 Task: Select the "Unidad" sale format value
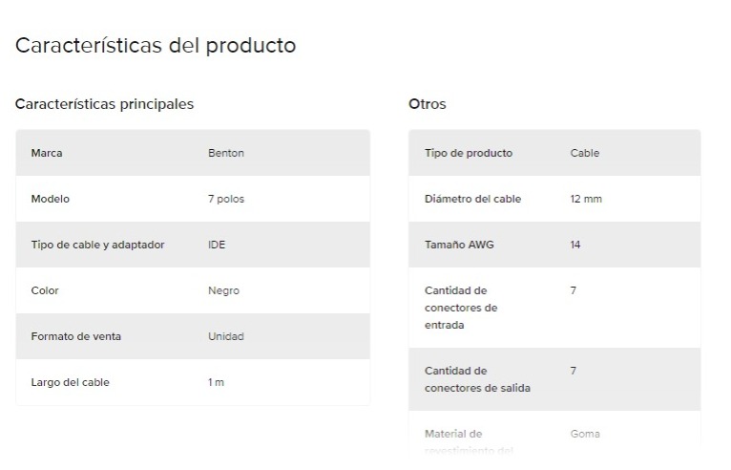click(225, 336)
